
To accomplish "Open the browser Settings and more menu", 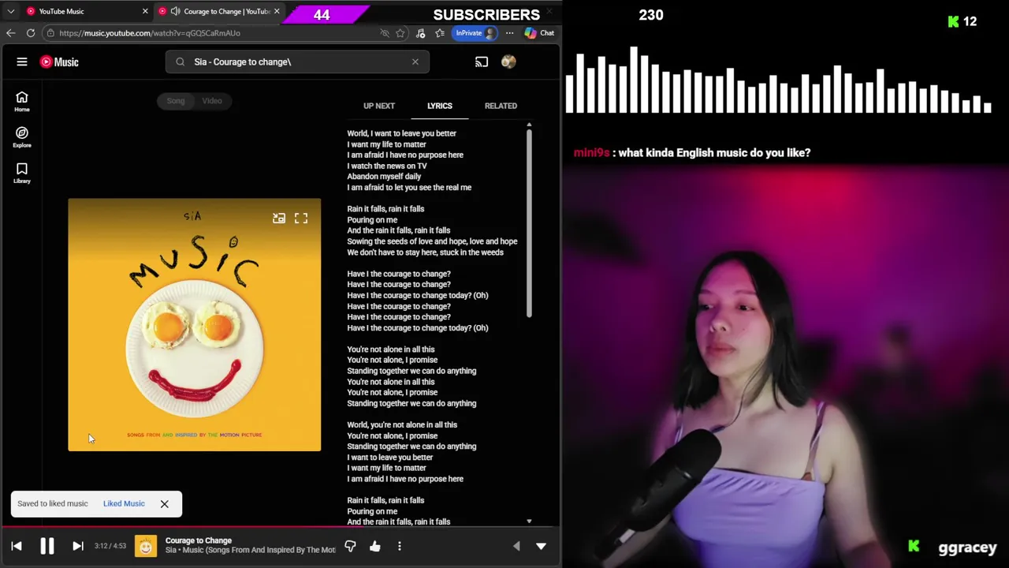I will coord(510,33).
